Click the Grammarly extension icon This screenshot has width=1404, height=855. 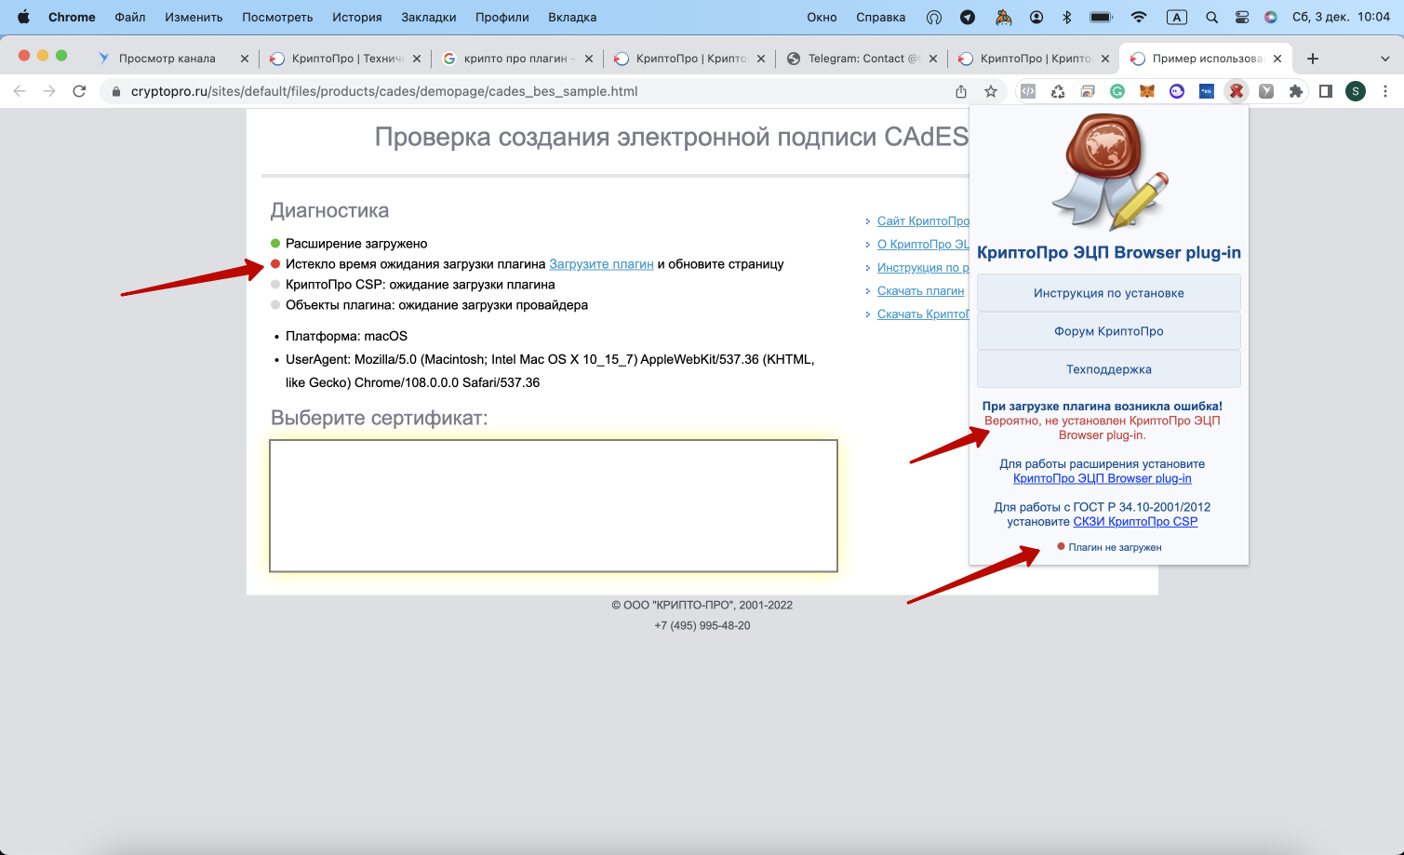point(1117,91)
